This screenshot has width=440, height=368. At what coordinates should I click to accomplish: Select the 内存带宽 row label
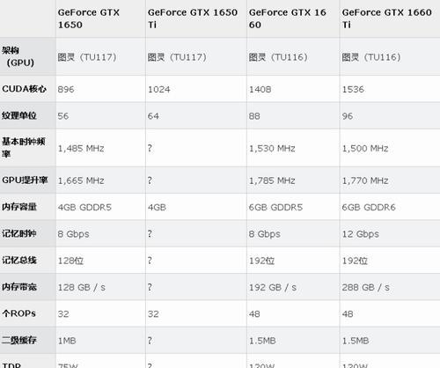[19, 287]
